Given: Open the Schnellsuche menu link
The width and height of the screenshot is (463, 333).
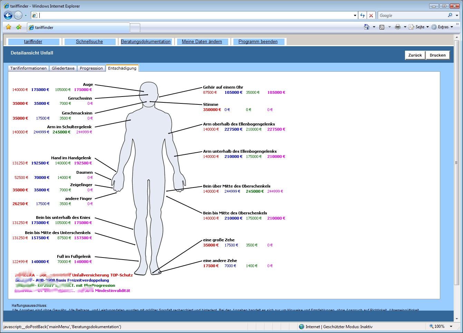Looking at the screenshot, I should click(89, 41).
